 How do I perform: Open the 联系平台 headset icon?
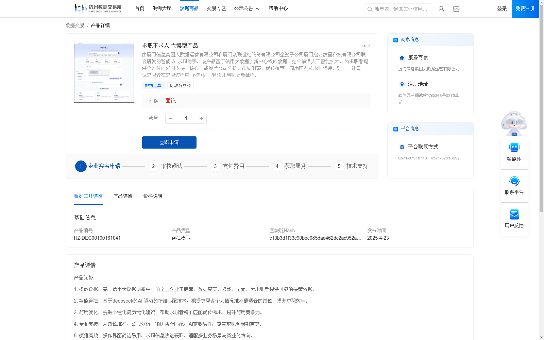pos(514,181)
